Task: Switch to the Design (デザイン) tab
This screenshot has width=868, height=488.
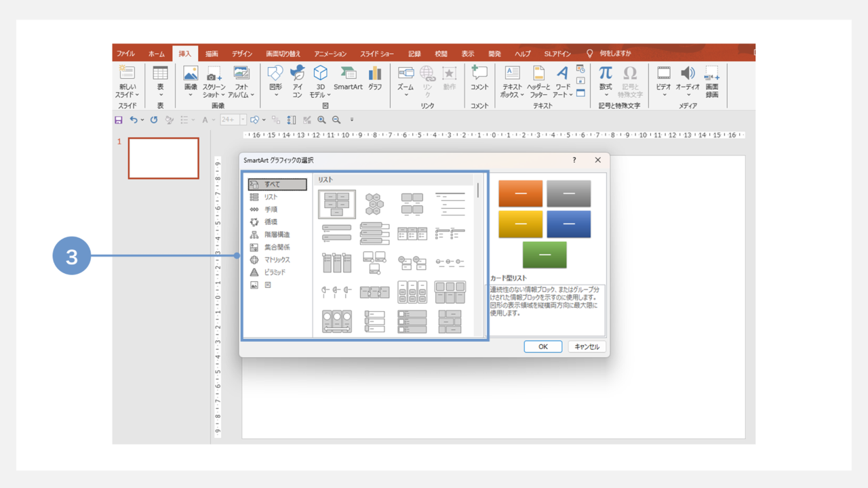Action: [x=242, y=54]
